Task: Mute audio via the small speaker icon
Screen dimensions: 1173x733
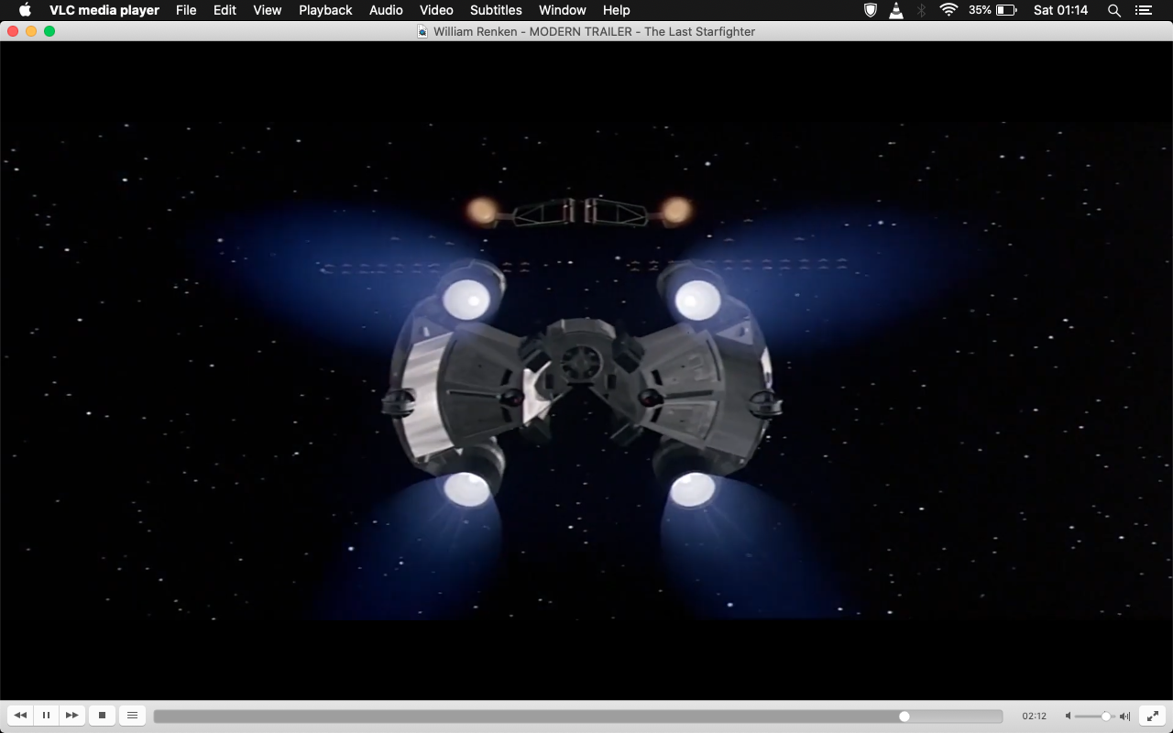Action: 1068,717
